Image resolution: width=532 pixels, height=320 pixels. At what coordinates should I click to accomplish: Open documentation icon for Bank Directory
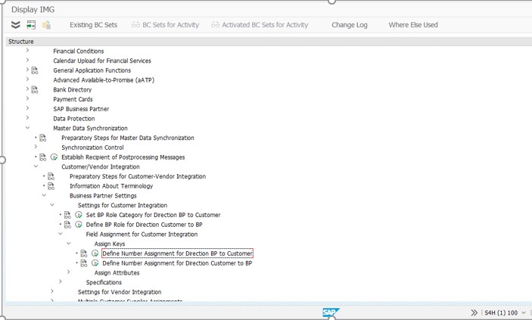click(x=35, y=89)
